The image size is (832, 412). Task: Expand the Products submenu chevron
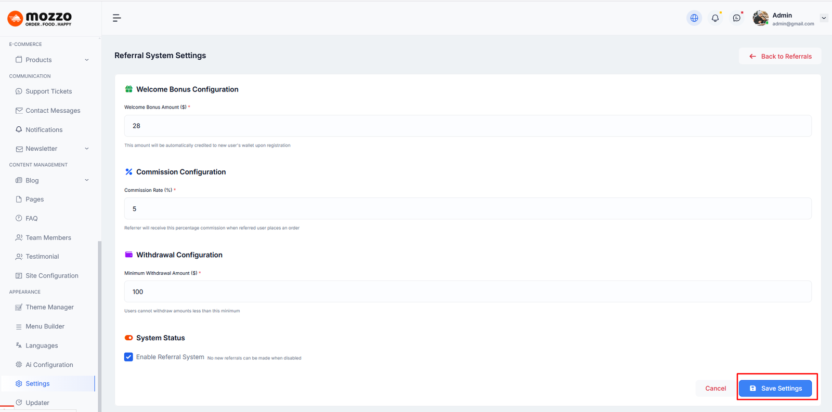point(87,60)
